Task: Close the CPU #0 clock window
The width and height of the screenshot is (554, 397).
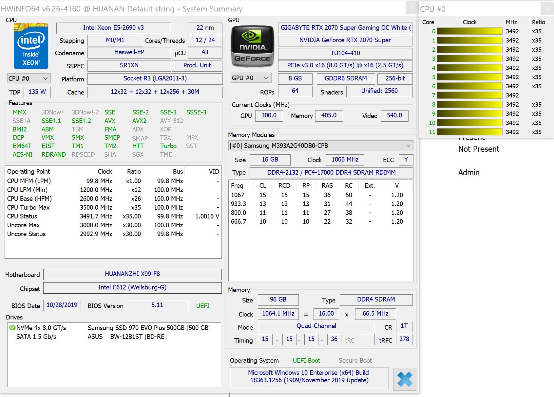Action: (547, 8)
